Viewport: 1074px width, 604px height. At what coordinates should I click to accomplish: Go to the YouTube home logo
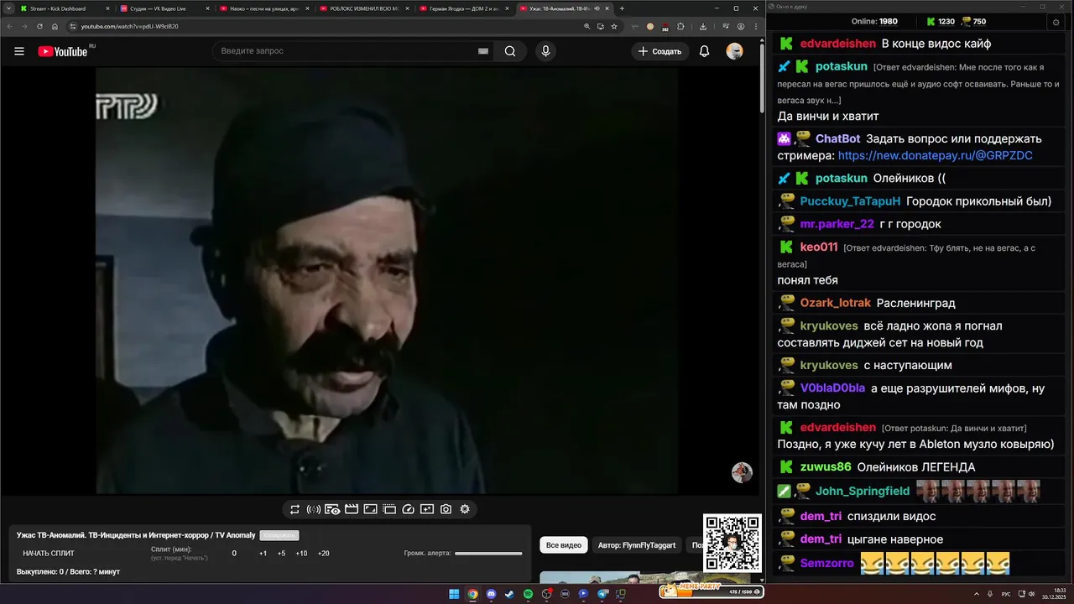63,51
